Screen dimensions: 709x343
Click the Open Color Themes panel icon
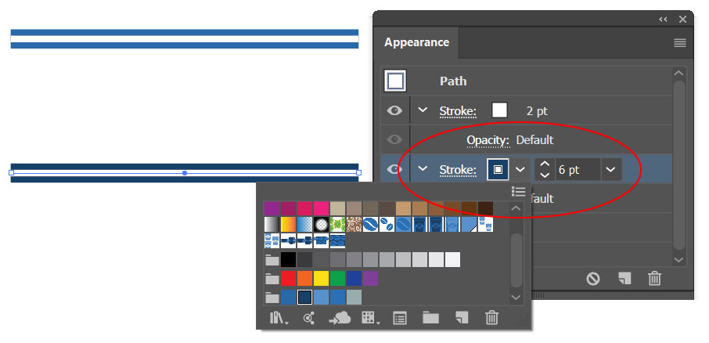coord(309,317)
